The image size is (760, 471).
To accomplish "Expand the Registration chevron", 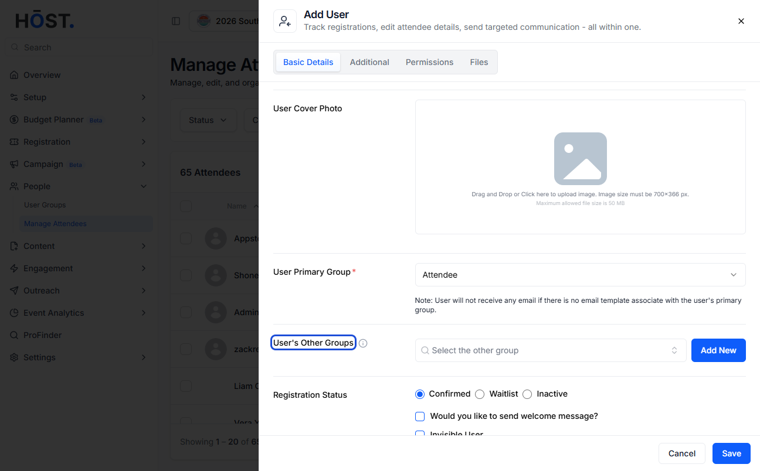I will tap(144, 142).
